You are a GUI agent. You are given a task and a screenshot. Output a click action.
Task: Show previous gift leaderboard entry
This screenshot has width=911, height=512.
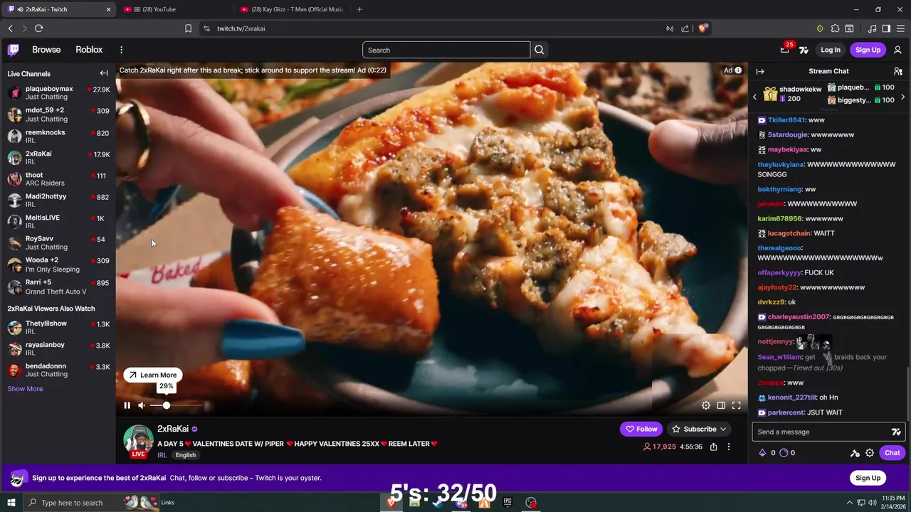[x=755, y=97]
